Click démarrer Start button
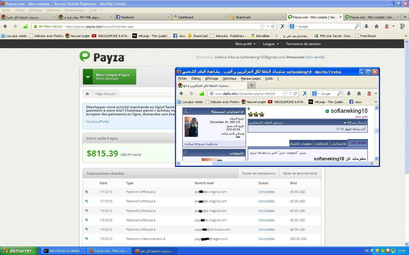Image resolution: width=409 pixels, height=255 pixels. [x=19, y=251]
